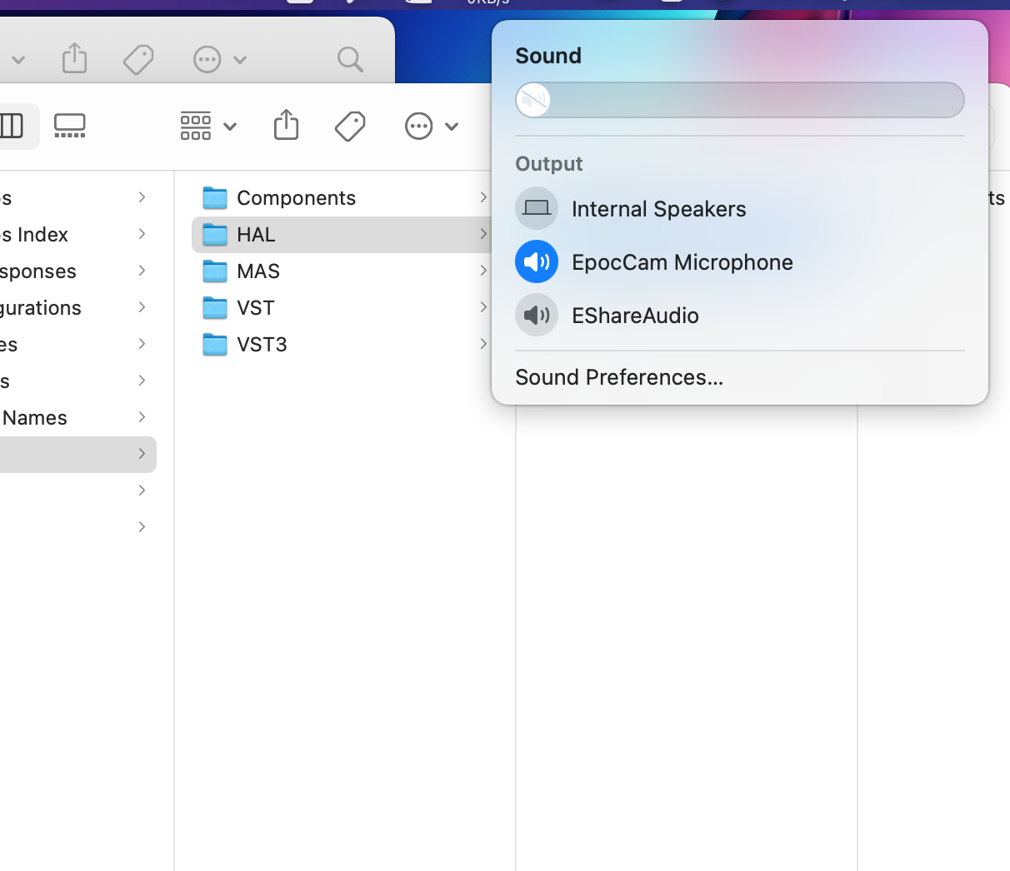Click the MAS folder name
This screenshot has height=871, width=1010.
[x=258, y=271]
